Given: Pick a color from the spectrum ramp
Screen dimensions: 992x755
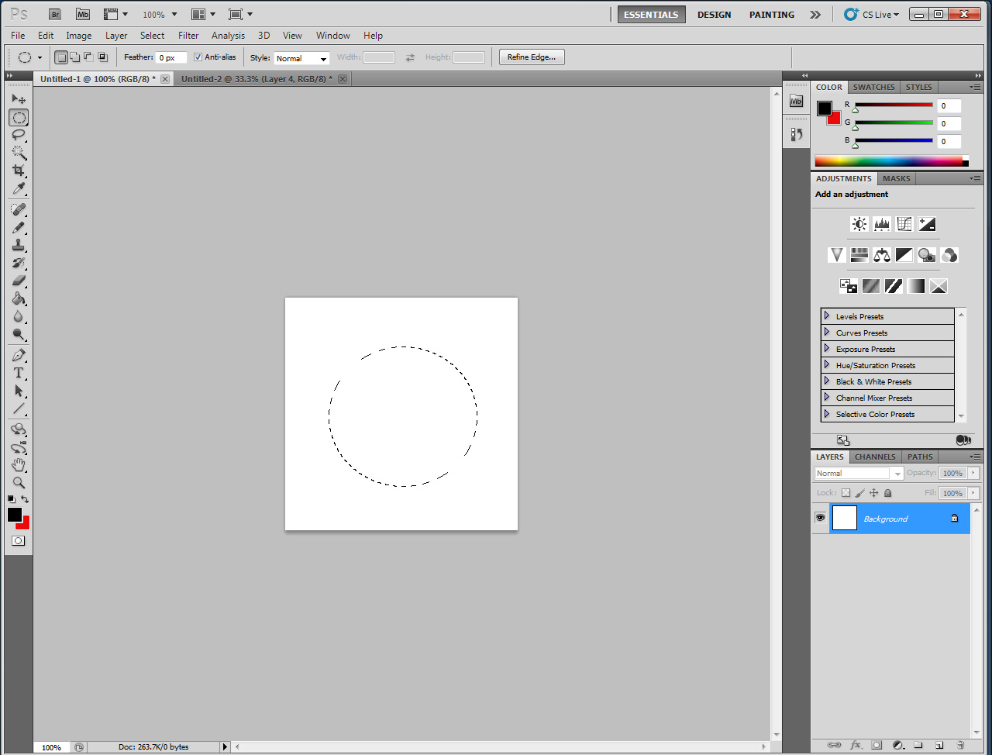Looking at the screenshot, I should click(891, 161).
